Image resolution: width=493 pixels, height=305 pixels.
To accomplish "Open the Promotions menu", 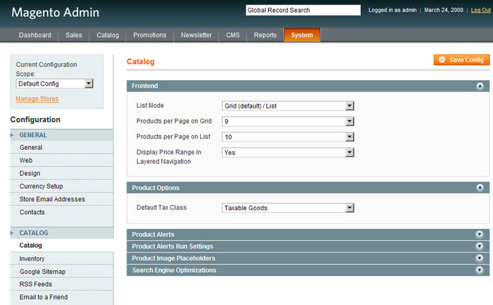I will tap(150, 35).
